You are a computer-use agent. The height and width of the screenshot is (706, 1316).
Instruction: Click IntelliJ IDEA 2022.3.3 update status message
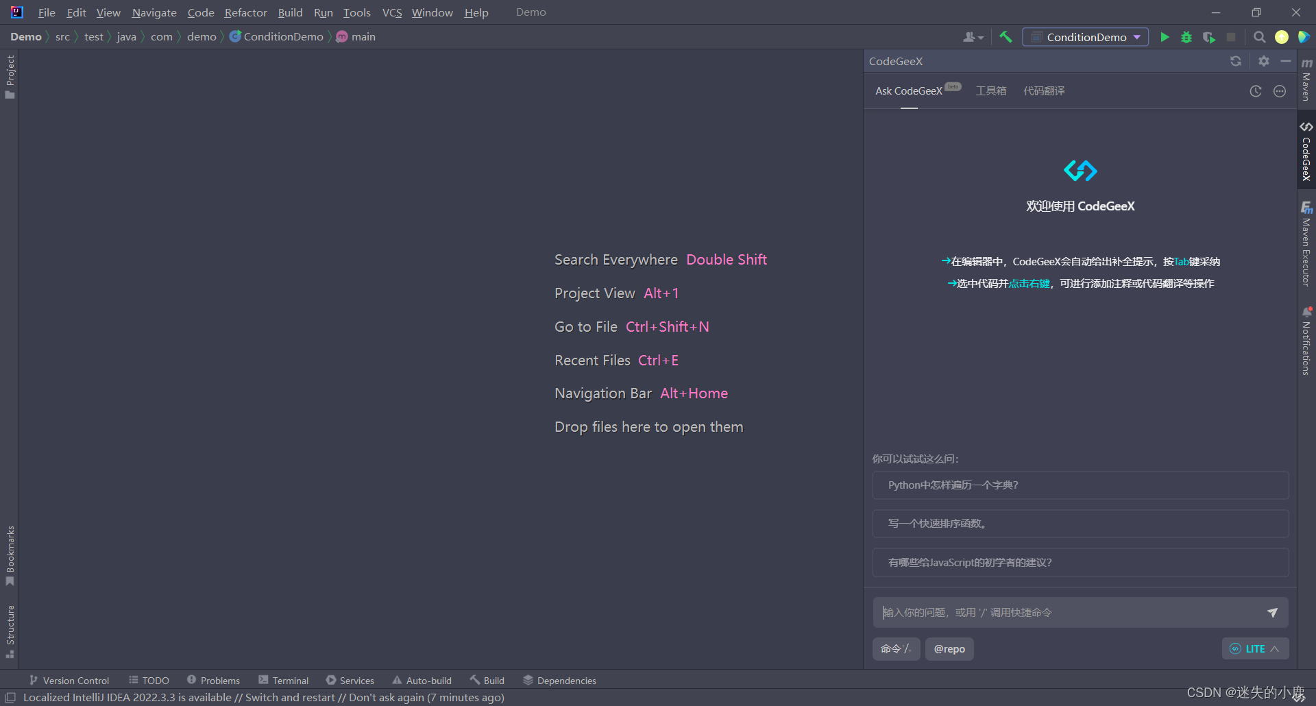click(264, 698)
